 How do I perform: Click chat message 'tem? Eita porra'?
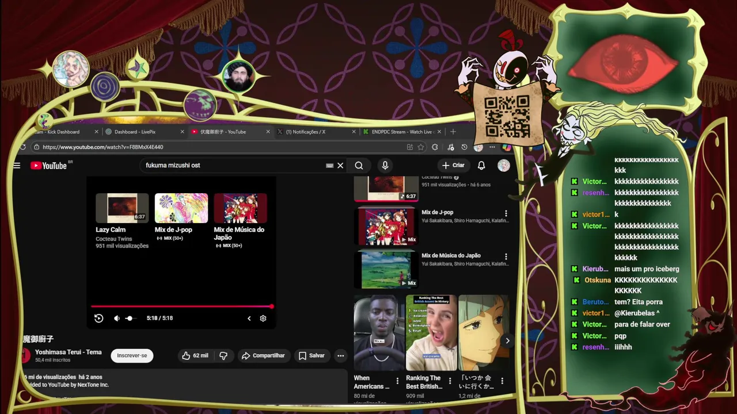pos(639,302)
